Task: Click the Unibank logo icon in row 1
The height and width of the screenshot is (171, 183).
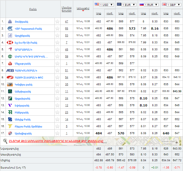Action: pos(10,22)
